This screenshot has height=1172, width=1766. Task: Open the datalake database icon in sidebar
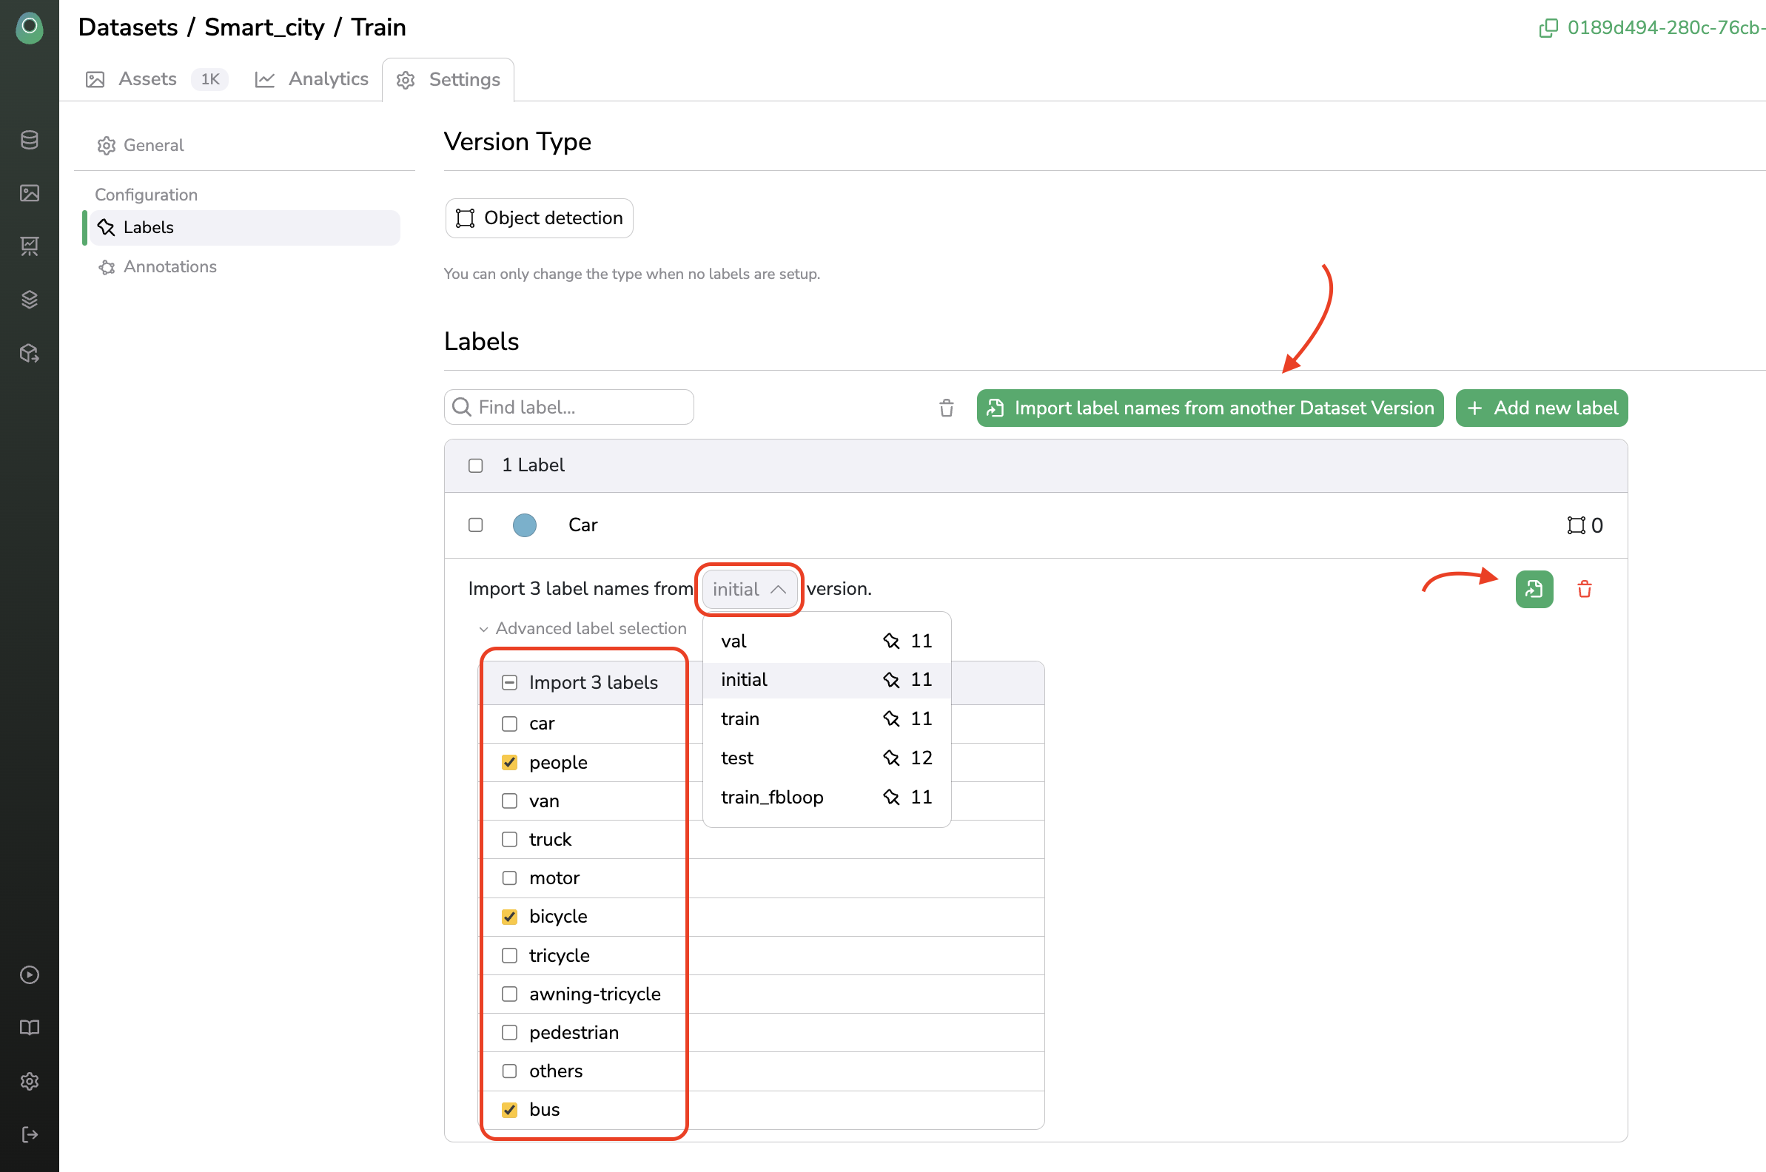pos(29,140)
